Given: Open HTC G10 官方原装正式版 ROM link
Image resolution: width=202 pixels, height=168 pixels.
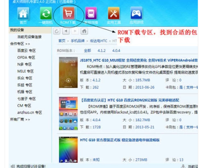Looking at the screenshot, I should click(120, 140).
